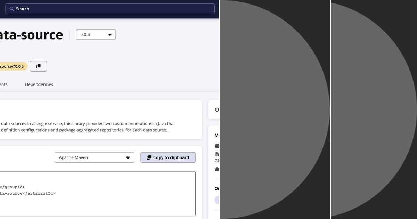Image resolution: width=417 pixels, height=219 pixels.
Task: Click the data-source package title
Action: tap(31, 34)
